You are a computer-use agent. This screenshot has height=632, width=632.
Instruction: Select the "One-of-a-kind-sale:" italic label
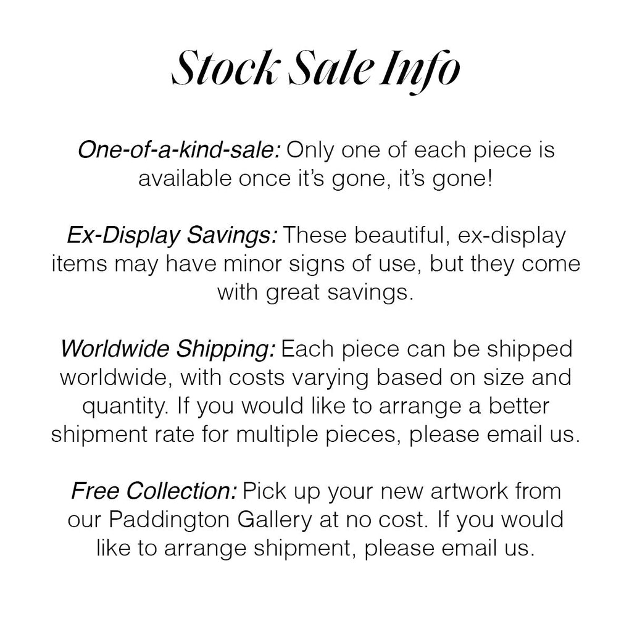coord(180,151)
